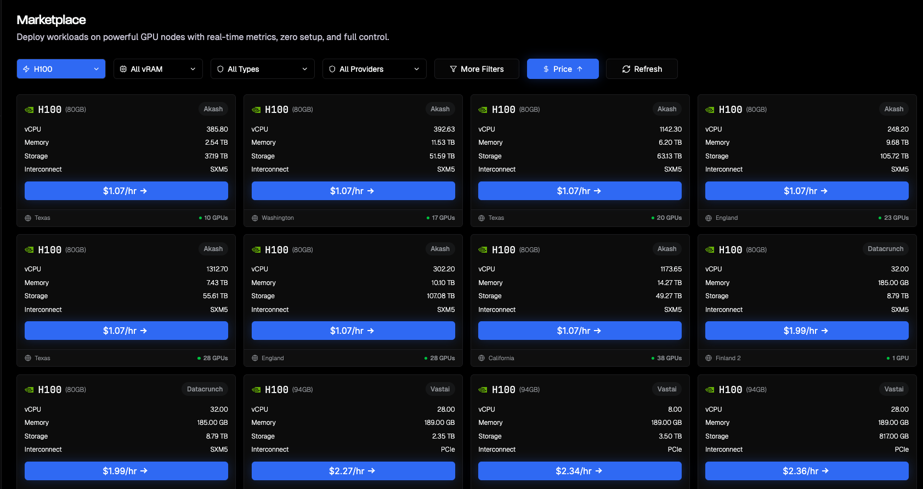Click the chip icon in All vRAM filter

point(123,69)
